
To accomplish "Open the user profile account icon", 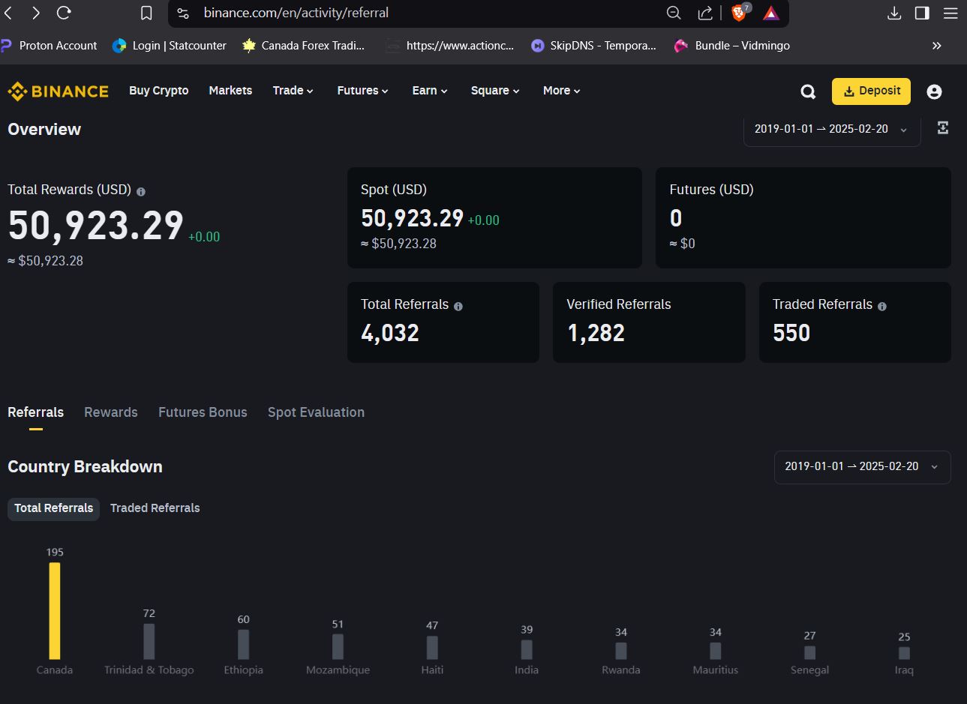I will 934,91.
